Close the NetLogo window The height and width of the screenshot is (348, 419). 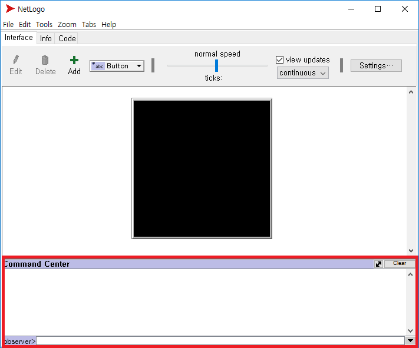(405, 9)
